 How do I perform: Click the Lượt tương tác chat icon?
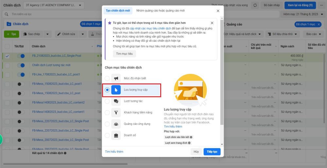[116, 101]
